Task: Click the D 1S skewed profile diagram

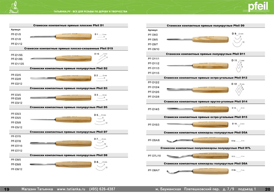Action: click(x=101, y=58)
